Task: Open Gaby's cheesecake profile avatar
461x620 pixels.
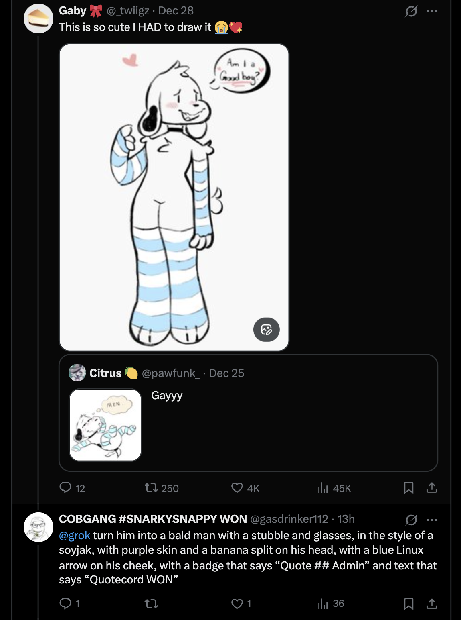Action: point(38,18)
